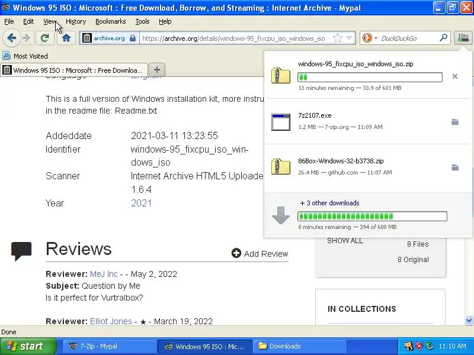
Task: Open the Most Visited bookmarks folder
Action: point(25,56)
